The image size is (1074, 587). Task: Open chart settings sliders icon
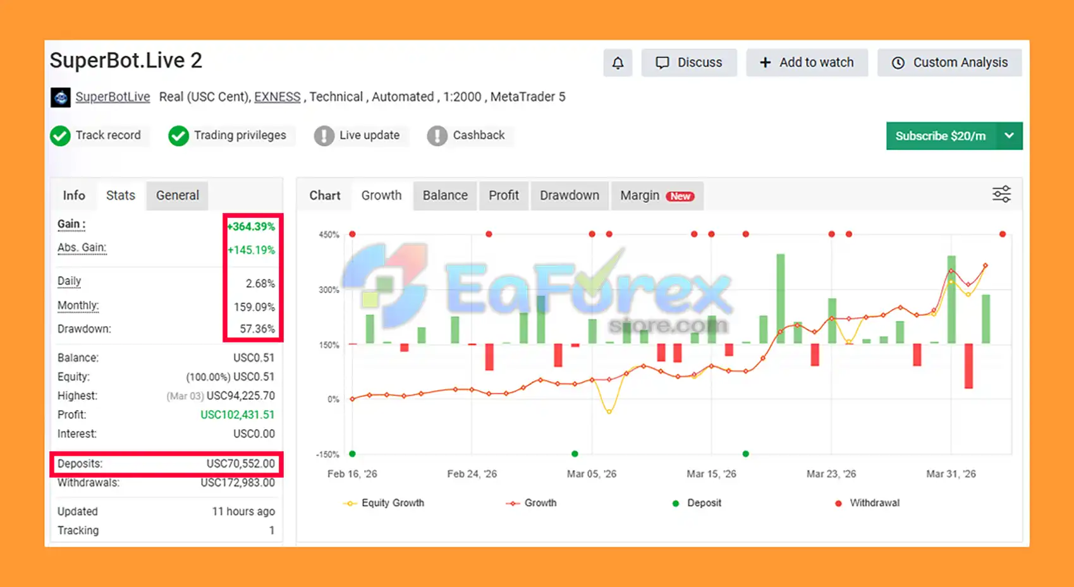(x=1001, y=195)
